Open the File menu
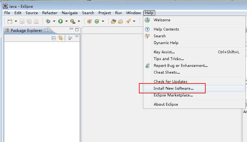The width and height of the screenshot is (247, 142). pyautogui.click(x=7, y=13)
